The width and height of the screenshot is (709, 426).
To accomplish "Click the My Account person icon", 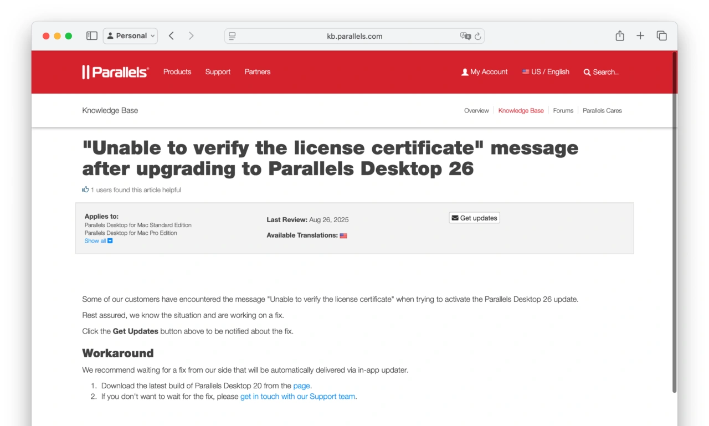I will pos(464,71).
